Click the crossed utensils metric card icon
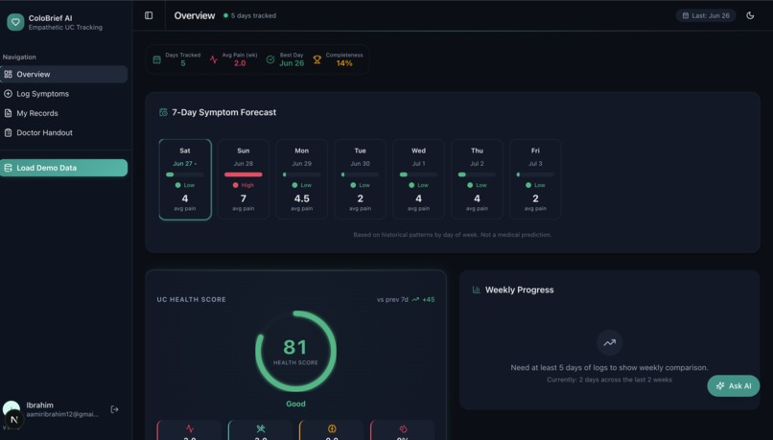Image resolution: width=773 pixels, height=440 pixels. coord(261,428)
